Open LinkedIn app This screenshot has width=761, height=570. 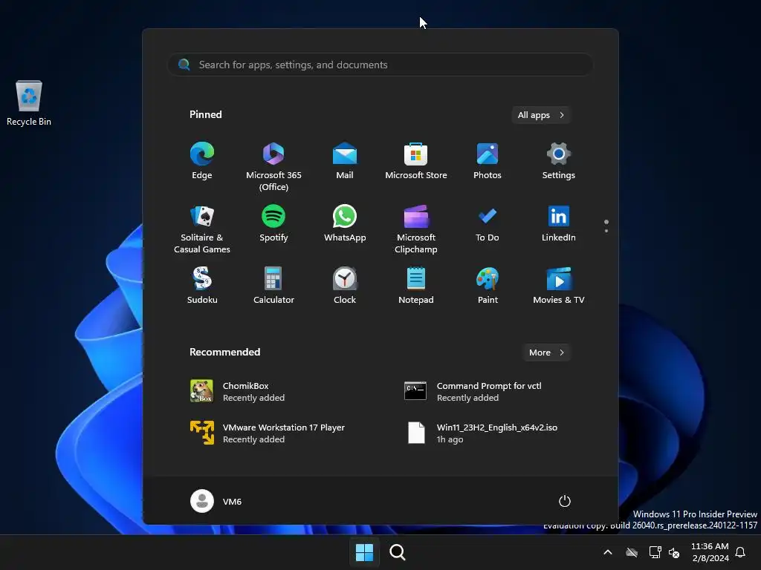(559, 224)
